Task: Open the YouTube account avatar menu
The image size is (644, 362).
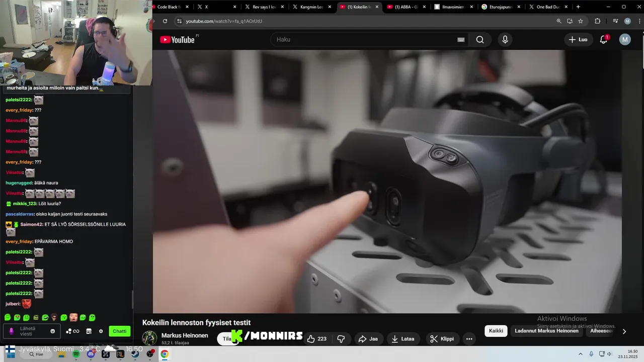Action: pyautogui.click(x=625, y=40)
